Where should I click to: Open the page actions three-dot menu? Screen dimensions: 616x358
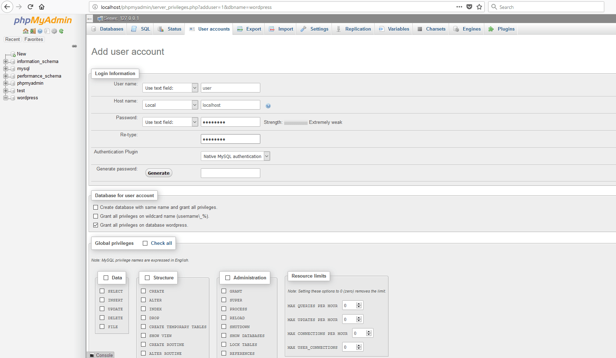459,7
